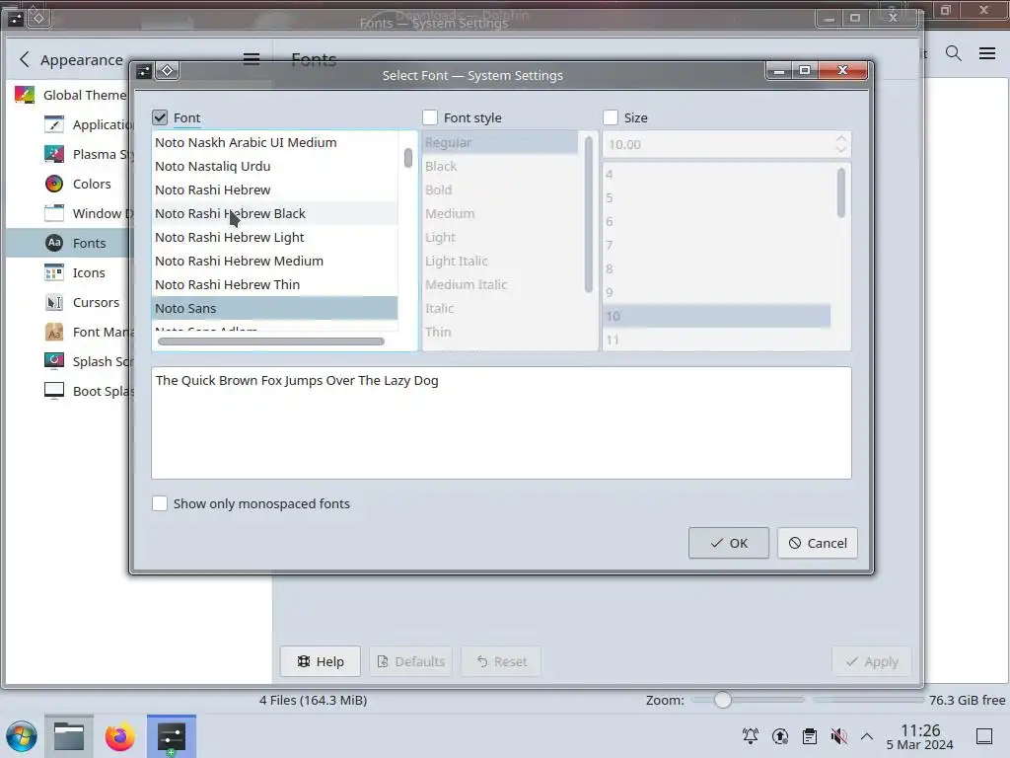1010x758 pixels.
Task: Enable the Size checkbox
Action: pos(610,117)
